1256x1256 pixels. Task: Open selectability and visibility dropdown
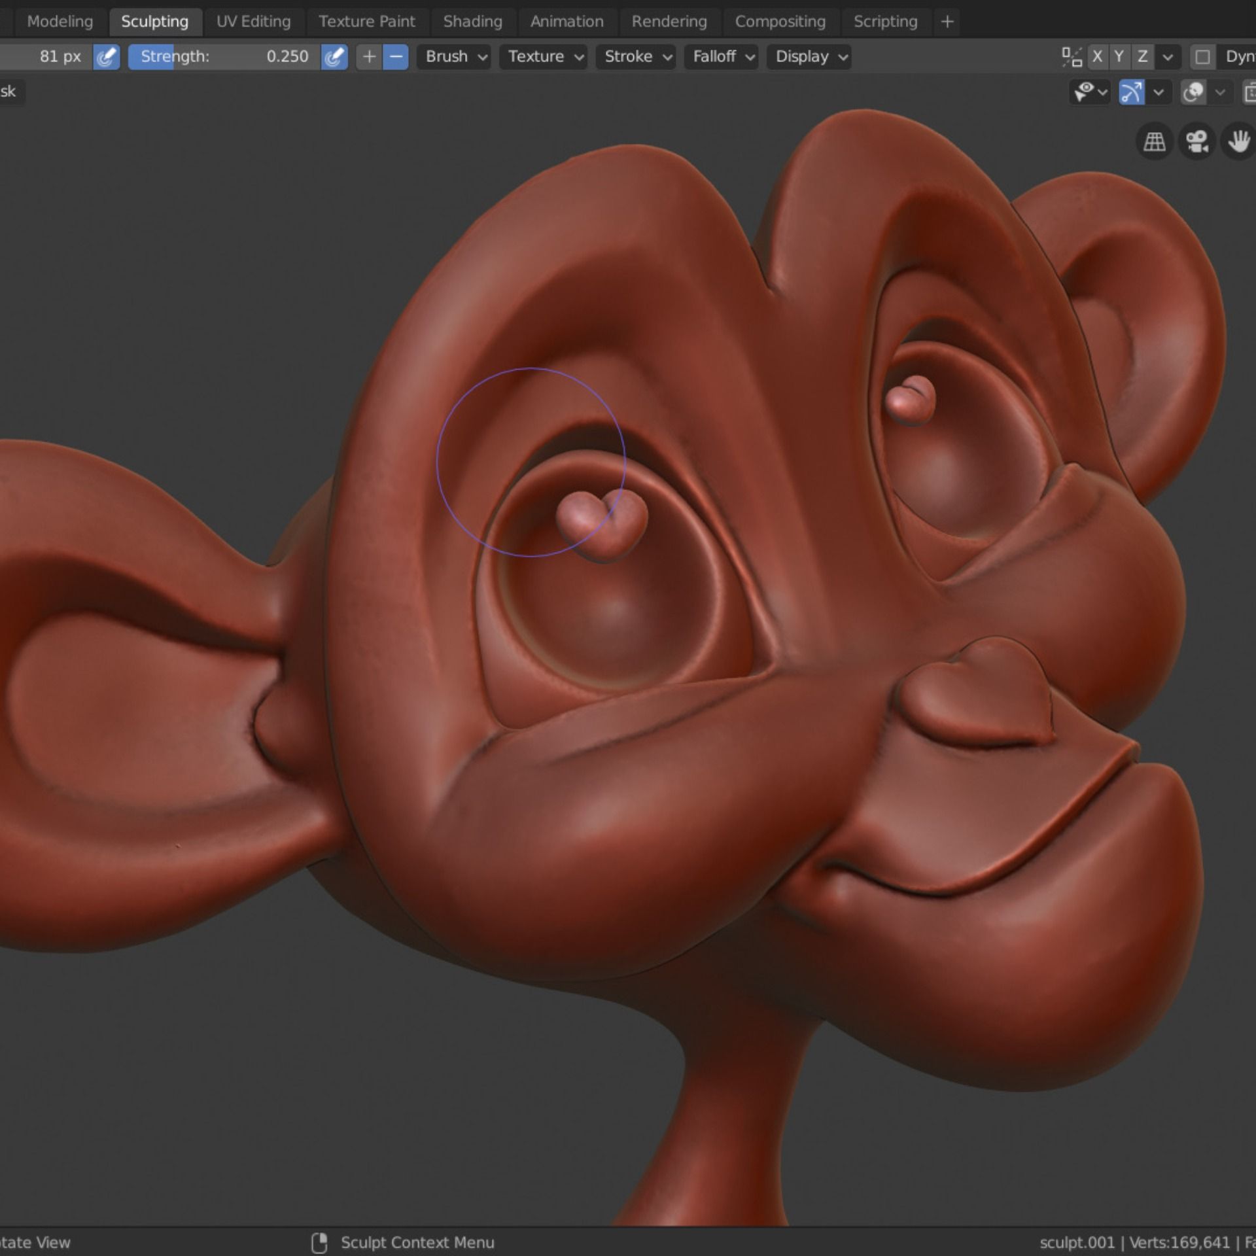(1090, 92)
